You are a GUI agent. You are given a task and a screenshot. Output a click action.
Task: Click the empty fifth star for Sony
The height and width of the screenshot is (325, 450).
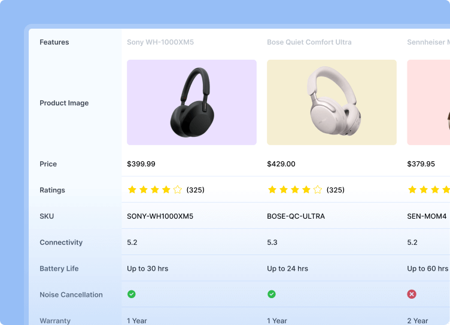177,190
